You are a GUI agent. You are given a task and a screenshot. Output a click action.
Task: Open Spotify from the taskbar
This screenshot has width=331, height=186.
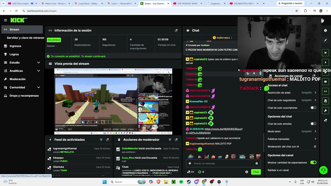coord(181,182)
